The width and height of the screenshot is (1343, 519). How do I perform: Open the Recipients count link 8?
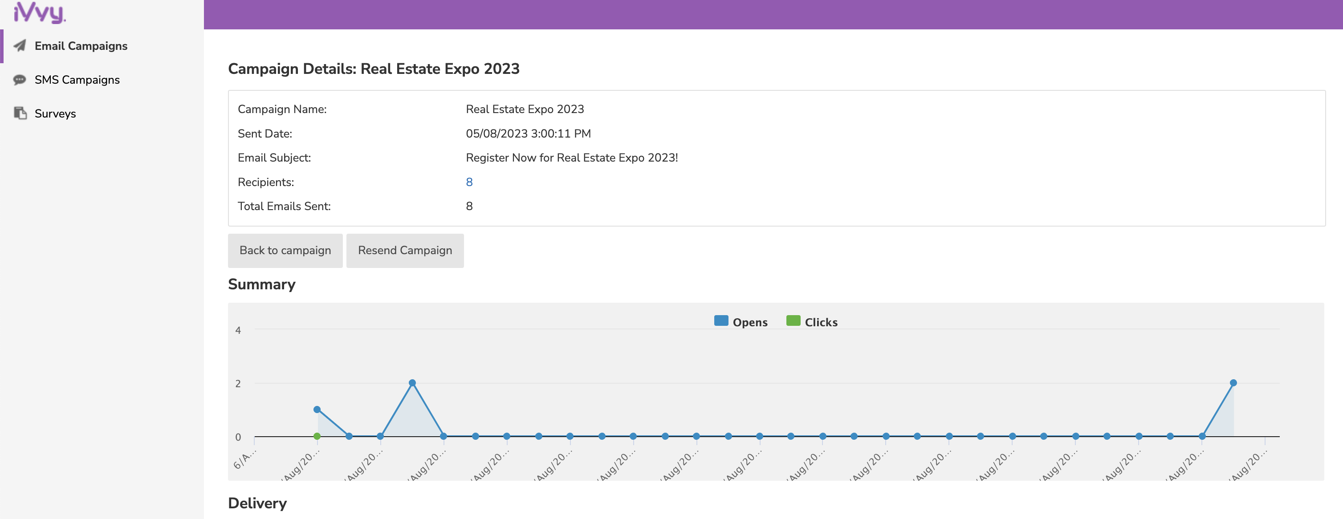tap(469, 182)
